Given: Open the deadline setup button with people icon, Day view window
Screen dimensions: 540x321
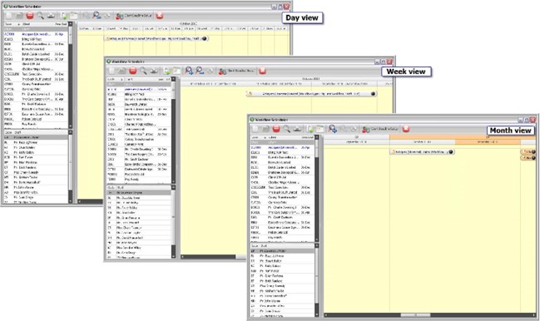Looking at the screenshot, I should [134, 16].
